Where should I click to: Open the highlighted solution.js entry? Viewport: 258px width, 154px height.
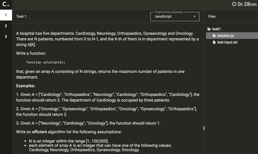pyautogui.click(x=225, y=36)
